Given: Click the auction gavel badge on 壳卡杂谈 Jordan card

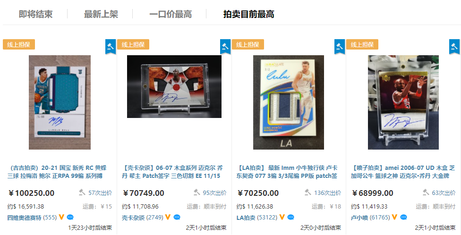Looking at the screenshot, I should point(225,46).
